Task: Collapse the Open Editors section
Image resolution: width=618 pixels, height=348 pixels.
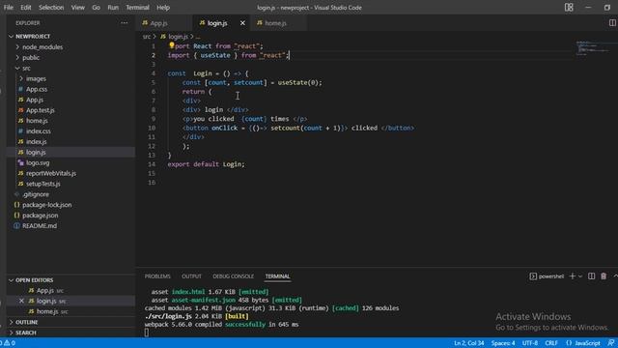Action: coord(35,280)
